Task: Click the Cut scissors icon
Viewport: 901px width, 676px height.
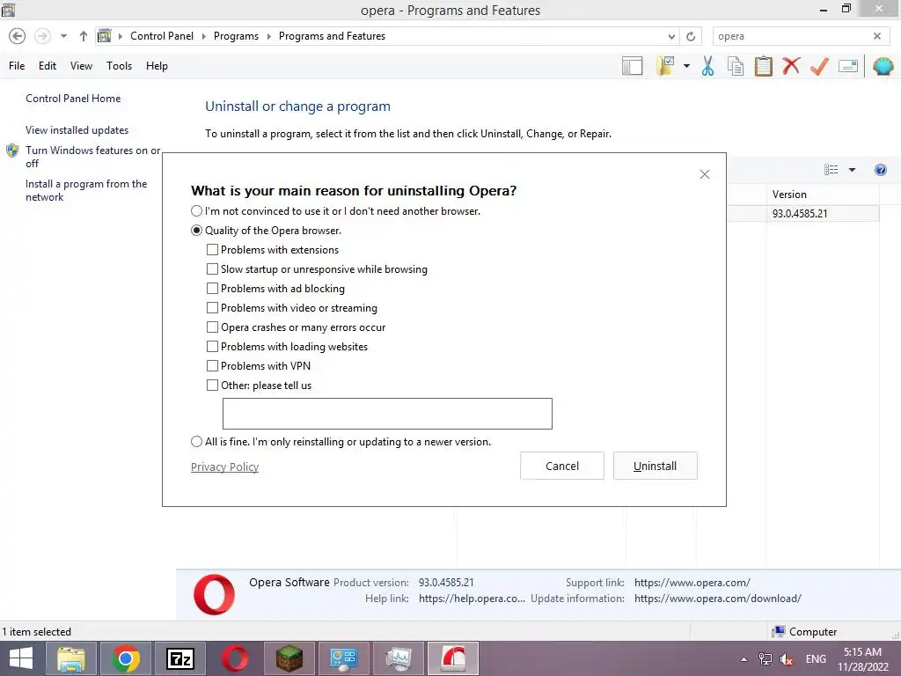Action: click(x=708, y=66)
